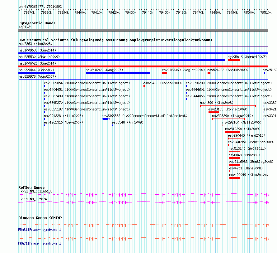Open the second FRAS1|Fraser syndrome 1 link
Viewport: 277px width, 253px height.
coord(40,244)
